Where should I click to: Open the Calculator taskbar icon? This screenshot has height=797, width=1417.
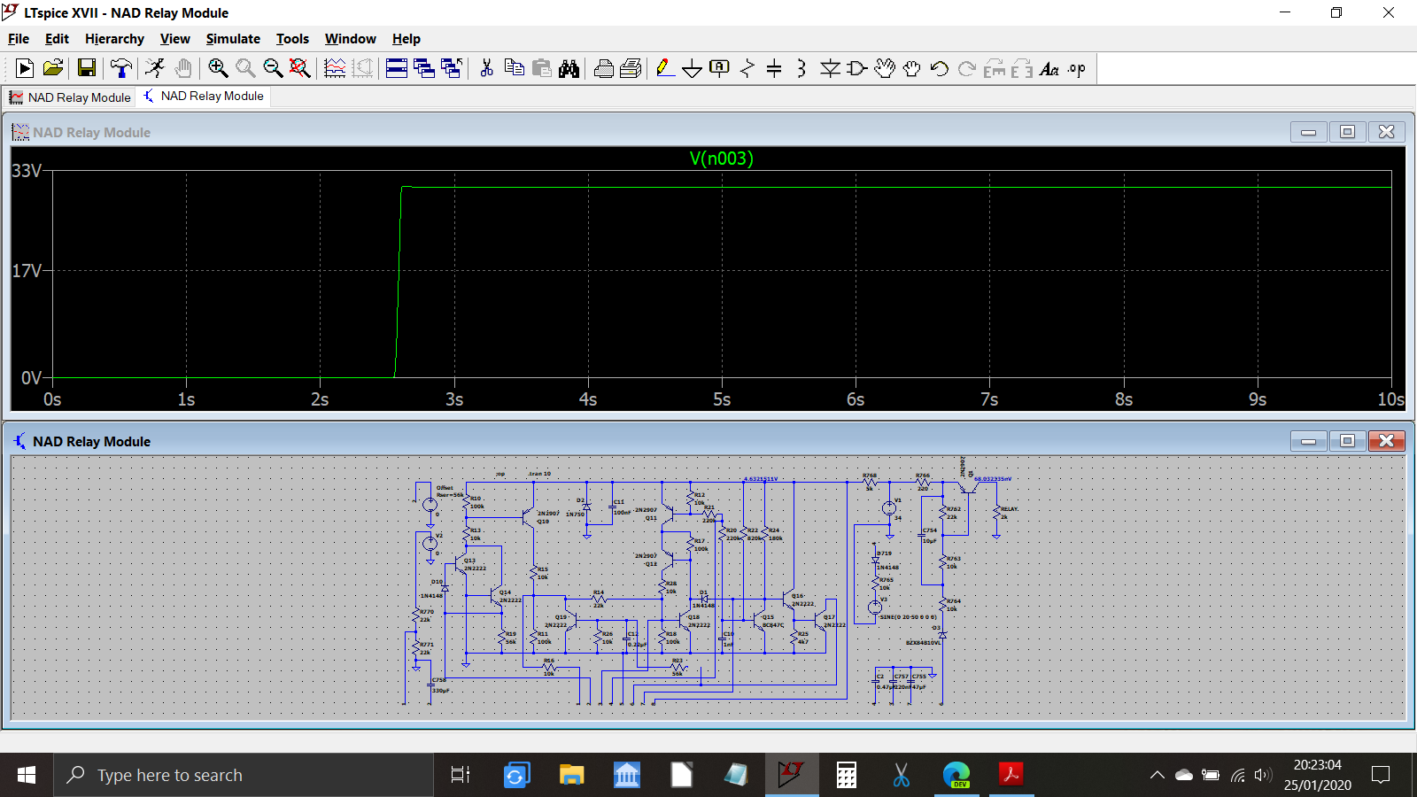847,775
